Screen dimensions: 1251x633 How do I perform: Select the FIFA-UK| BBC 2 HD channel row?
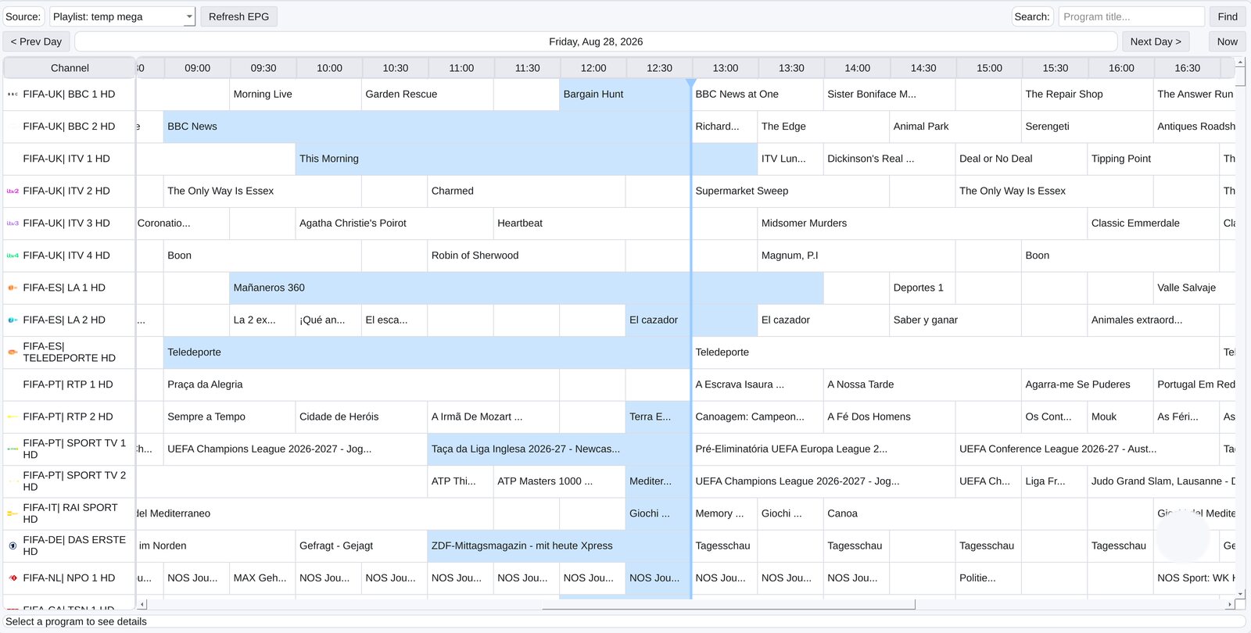[x=70, y=127]
